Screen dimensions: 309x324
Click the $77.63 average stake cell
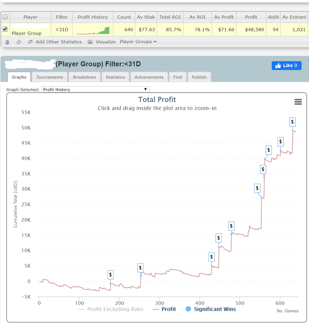point(146,30)
